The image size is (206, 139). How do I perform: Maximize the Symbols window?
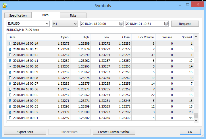pos(188,5)
